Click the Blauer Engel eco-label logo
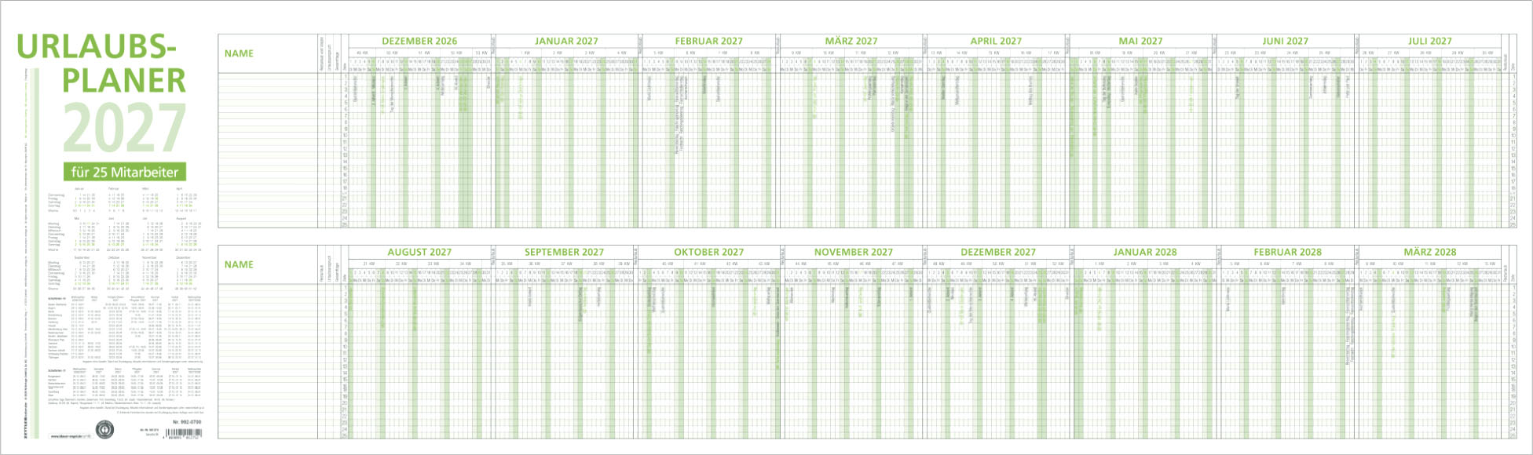Image resolution: width=1533 pixels, height=455 pixels. tap(104, 430)
